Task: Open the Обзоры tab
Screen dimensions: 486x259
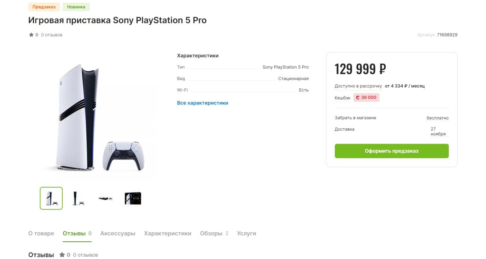Action: click(211, 233)
